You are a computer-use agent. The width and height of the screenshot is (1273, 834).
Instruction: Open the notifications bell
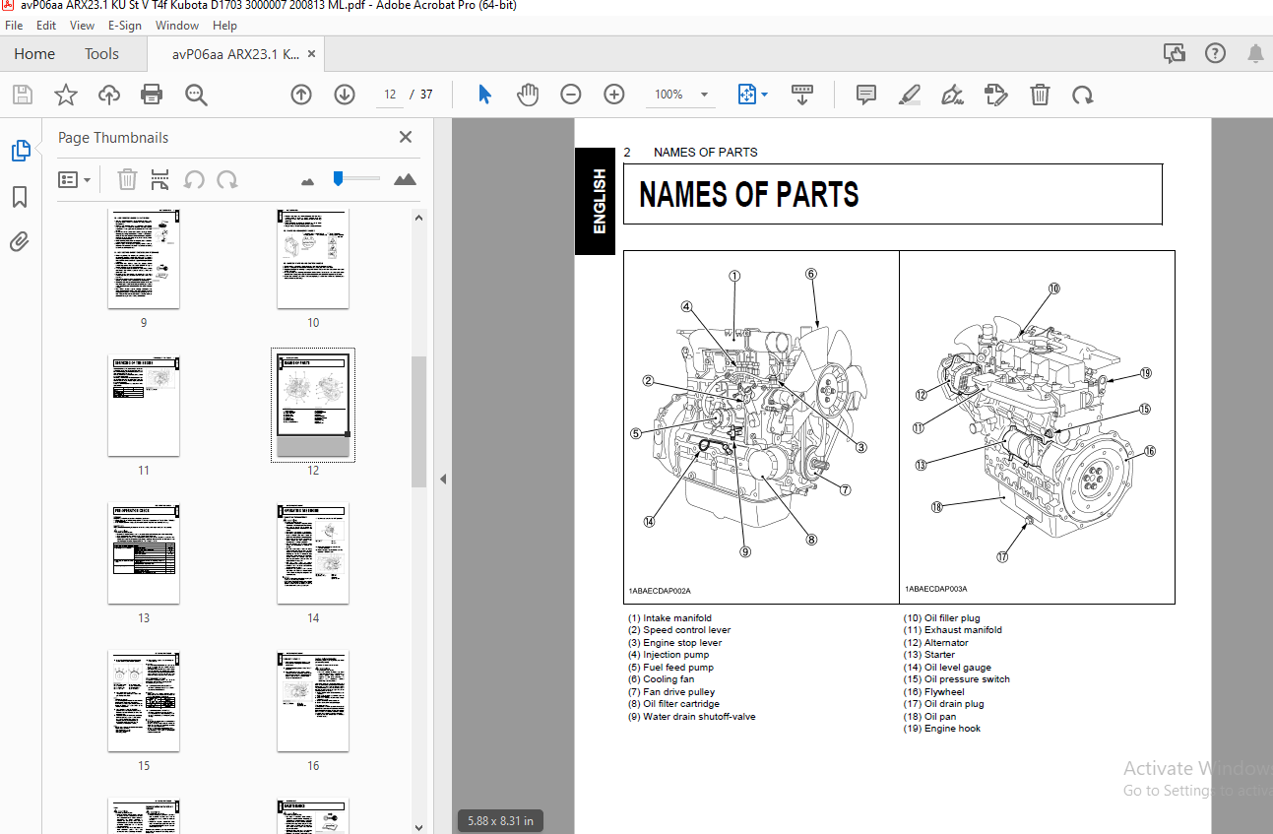point(1255,53)
